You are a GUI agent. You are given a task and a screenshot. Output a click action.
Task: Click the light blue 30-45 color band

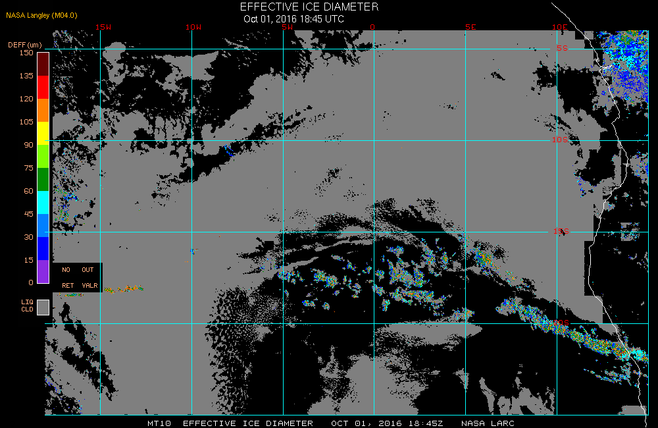click(43, 226)
